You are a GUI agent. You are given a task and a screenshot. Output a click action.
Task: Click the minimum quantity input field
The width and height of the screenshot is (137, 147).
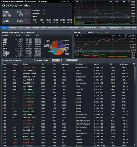click(56, 60)
